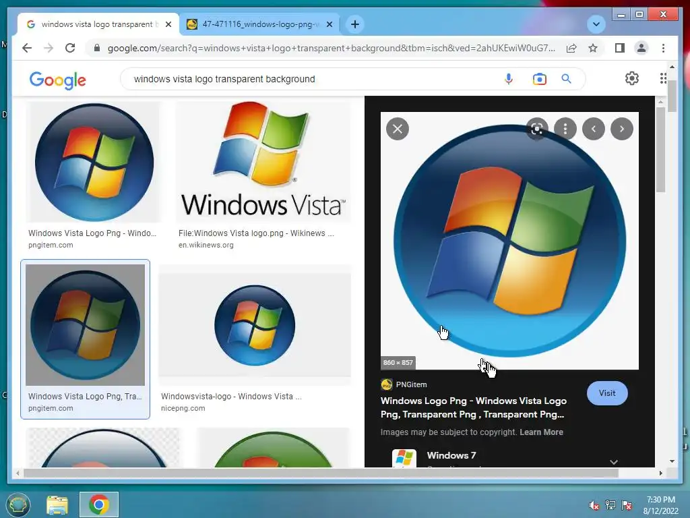Open the PNGitem source link

point(404,384)
